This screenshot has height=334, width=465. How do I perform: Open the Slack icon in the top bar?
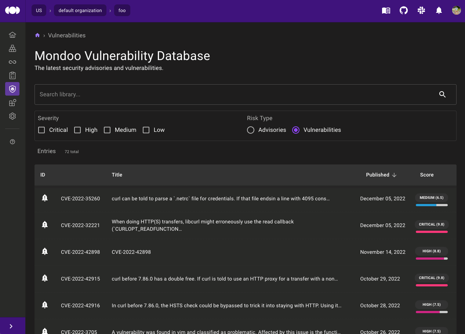[x=421, y=10]
